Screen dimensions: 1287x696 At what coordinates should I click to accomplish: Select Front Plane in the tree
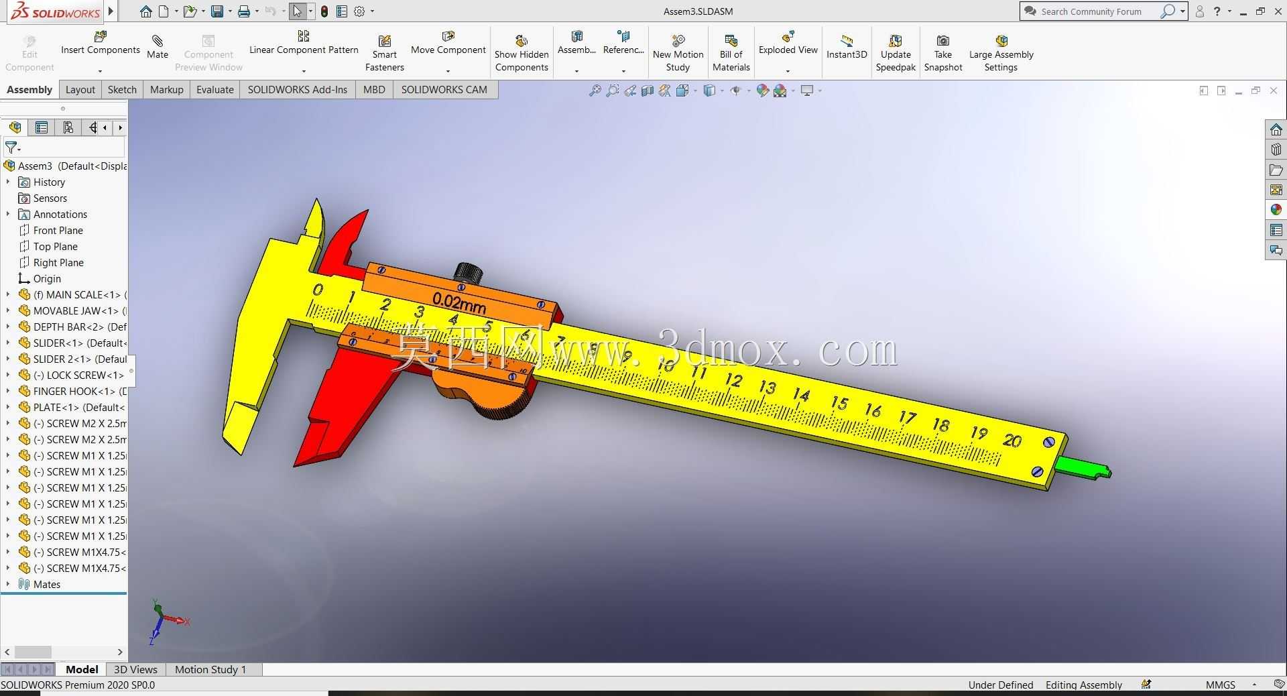51,230
